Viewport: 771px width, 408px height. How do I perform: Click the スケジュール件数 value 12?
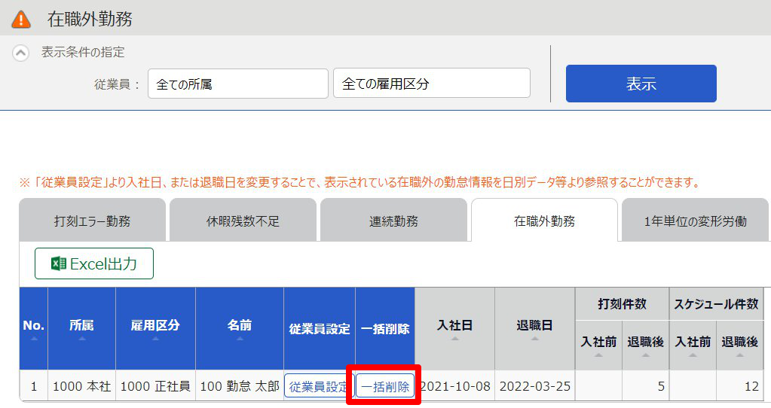pos(751,386)
